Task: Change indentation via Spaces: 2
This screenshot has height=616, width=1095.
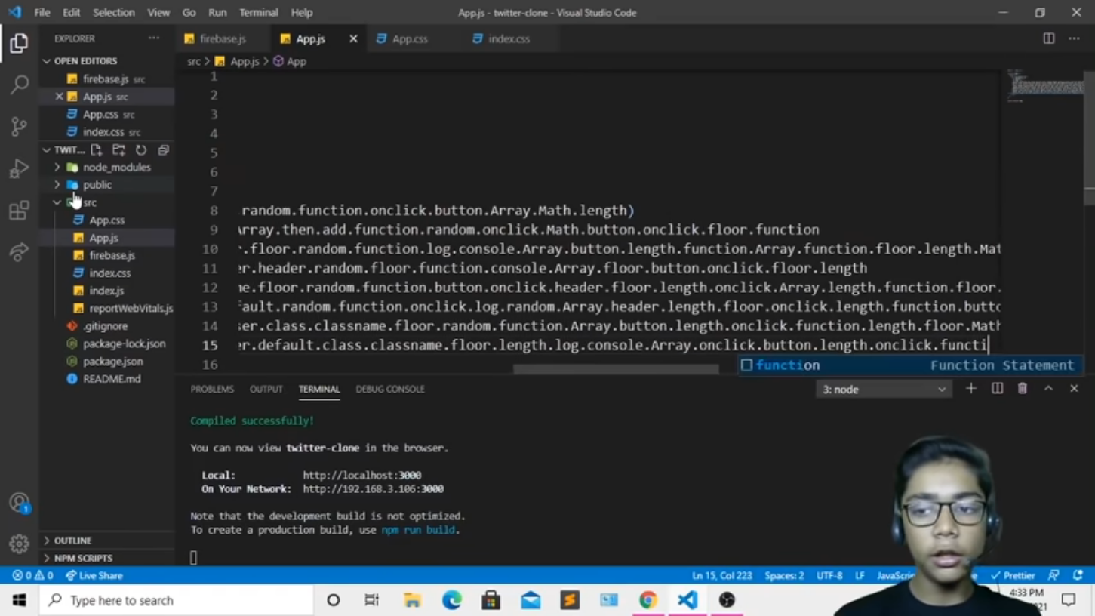Action: tap(784, 575)
